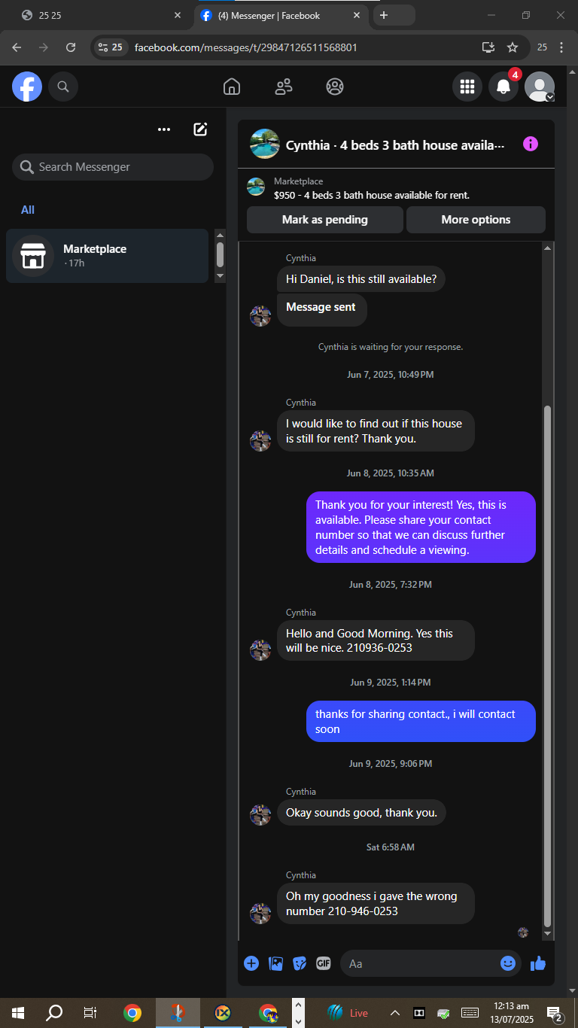Open the Facebook menu grid icon
Viewport: 578px width, 1028px height.
point(467,87)
